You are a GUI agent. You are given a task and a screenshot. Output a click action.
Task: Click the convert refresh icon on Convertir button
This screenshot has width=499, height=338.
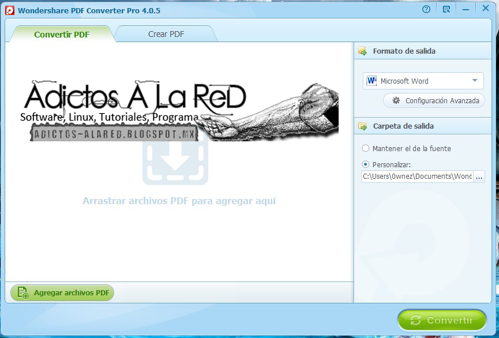tap(416, 320)
